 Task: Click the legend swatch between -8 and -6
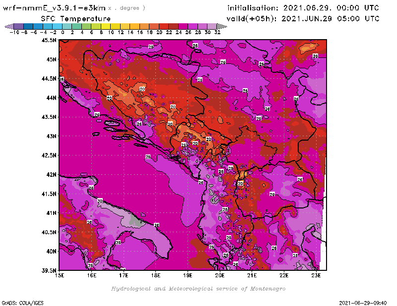point(28,26)
